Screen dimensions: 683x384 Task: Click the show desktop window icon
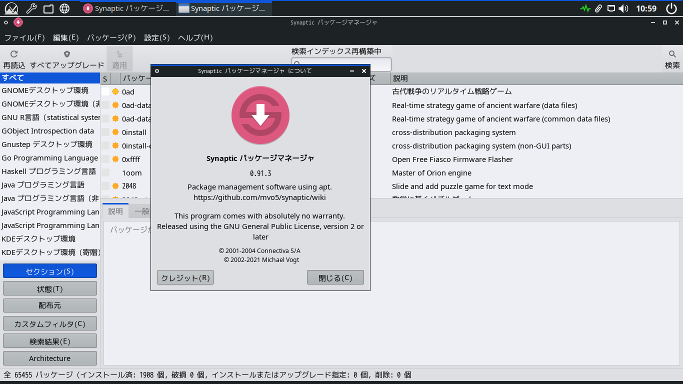tap(48, 8)
